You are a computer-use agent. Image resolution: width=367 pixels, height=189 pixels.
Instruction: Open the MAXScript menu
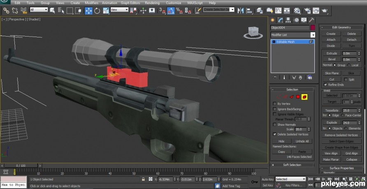click(196, 3)
